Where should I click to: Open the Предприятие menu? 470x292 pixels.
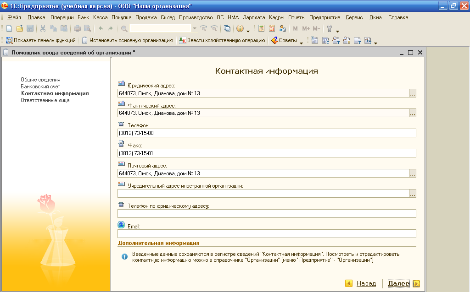pyautogui.click(x=325, y=17)
